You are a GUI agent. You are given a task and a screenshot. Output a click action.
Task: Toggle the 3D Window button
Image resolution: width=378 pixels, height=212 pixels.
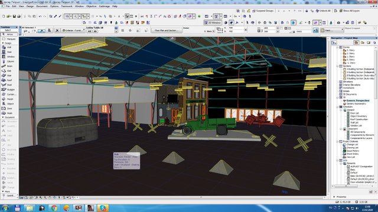click(x=213, y=22)
